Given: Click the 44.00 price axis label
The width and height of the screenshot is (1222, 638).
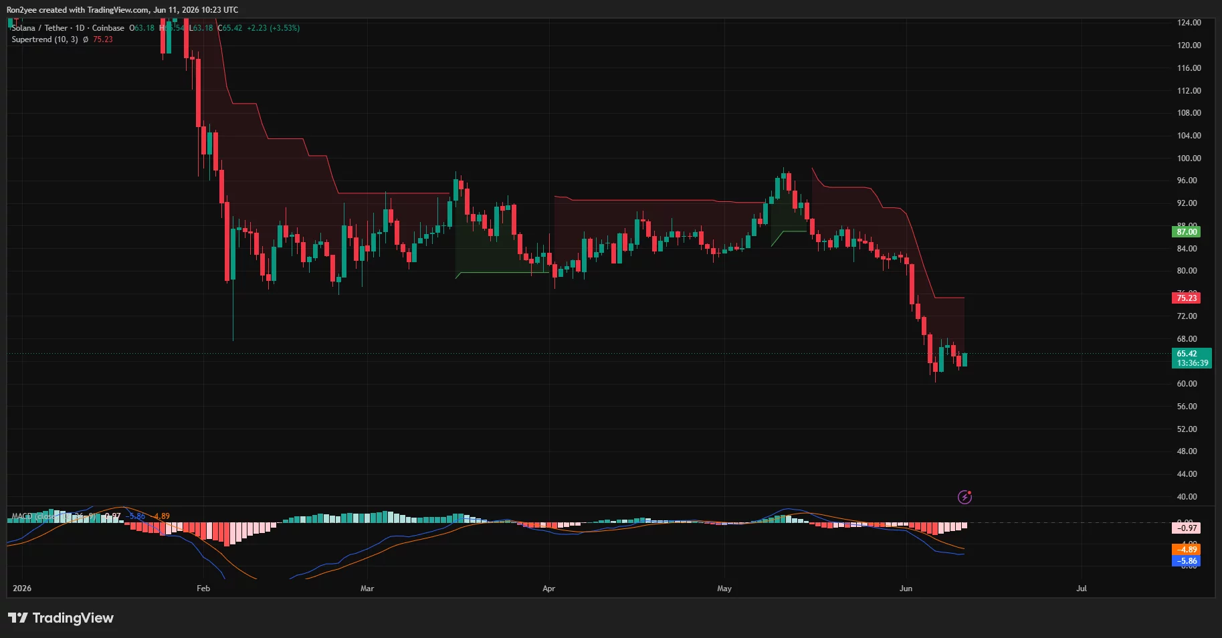Looking at the screenshot, I should 1187,474.
